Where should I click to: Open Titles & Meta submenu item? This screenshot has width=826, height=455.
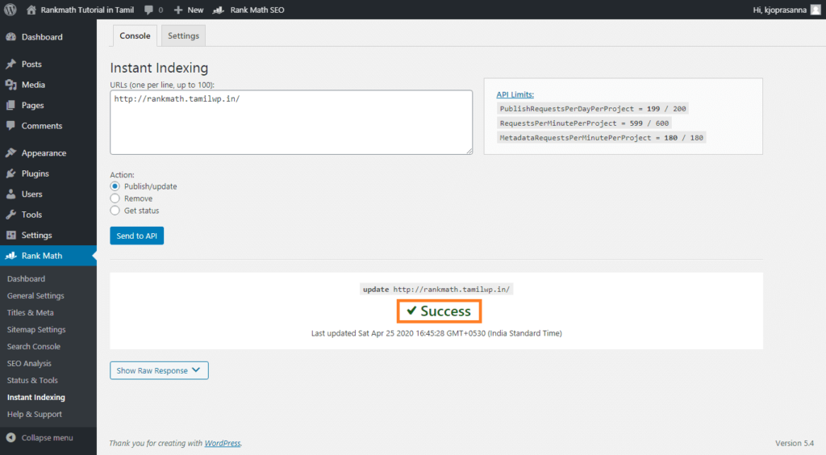click(x=31, y=312)
